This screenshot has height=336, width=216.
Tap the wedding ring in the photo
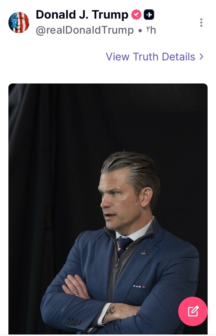coord(76,294)
